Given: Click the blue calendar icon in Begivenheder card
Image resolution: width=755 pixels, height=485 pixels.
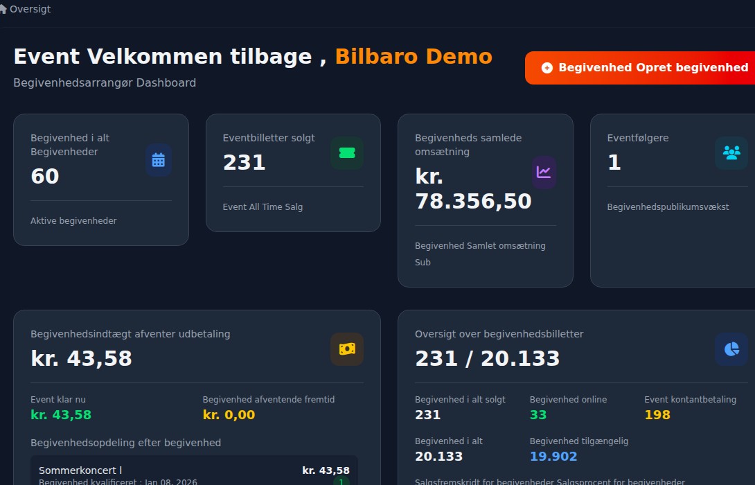Looking at the screenshot, I should click(x=159, y=160).
